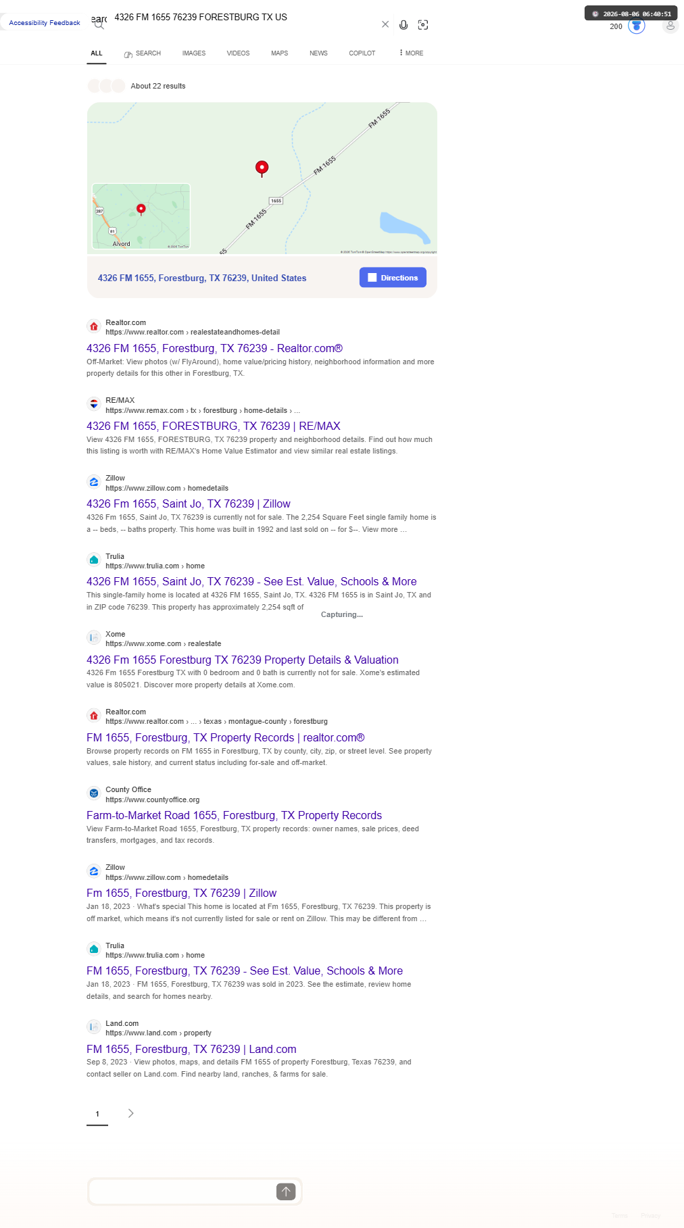Click the RE/MAX balloon favicon

click(x=94, y=404)
